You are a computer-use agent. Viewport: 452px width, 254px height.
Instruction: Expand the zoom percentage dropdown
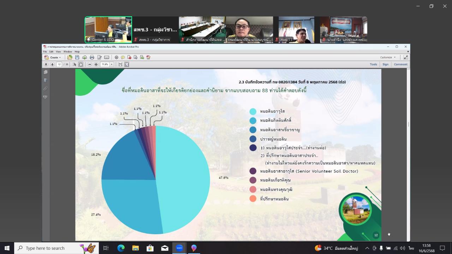tap(112, 65)
